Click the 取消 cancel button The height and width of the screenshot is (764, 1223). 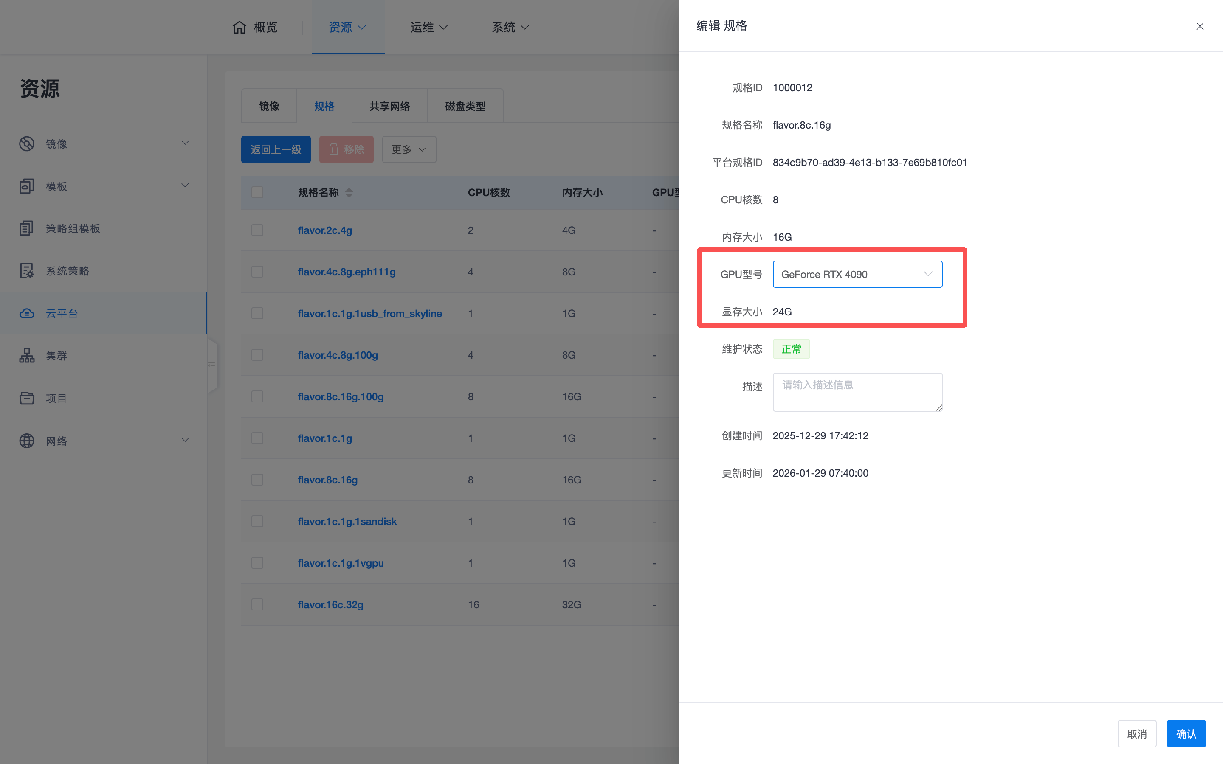point(1136,734)
